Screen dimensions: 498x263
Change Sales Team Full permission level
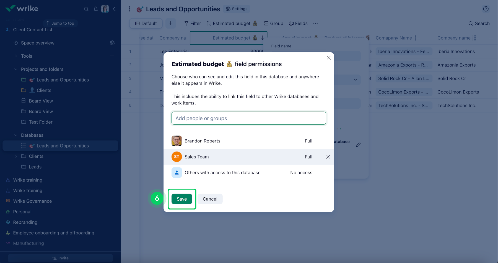point(308,157)
